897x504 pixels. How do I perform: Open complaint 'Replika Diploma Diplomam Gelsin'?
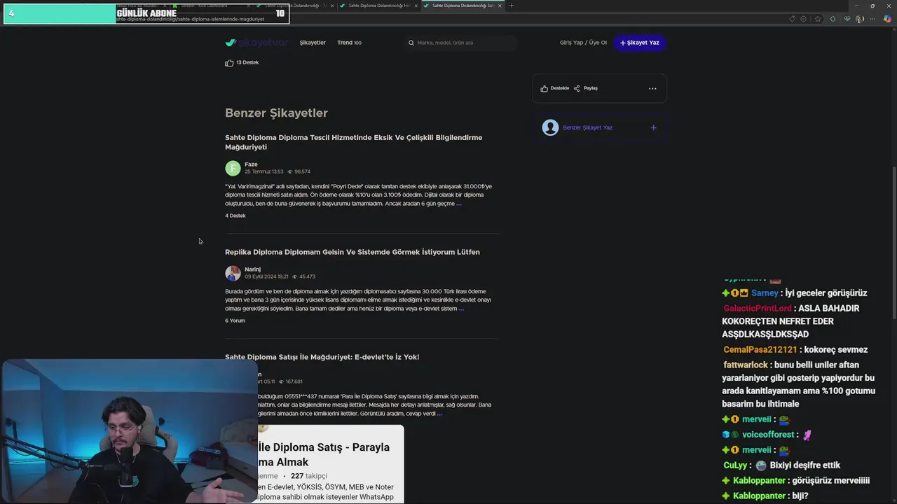click(352, 252)
